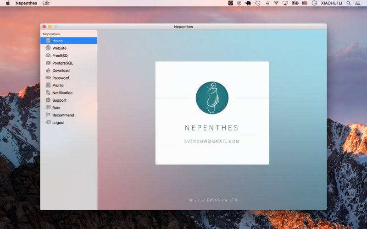Click the NEPENTHES title text on the card
The height and width of the screenshot is (229, 367).
click(211, 128)
